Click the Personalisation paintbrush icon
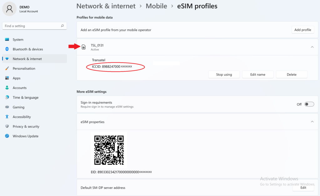Viewport: 320px width, 196px height. [x=7, y=68]
